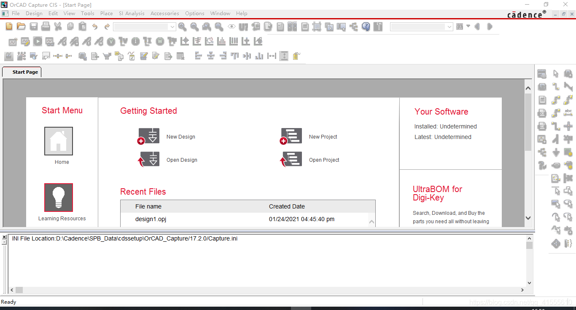Toggle the current marker I circle icon
This screenshot has width=576, height=310.
135,41
